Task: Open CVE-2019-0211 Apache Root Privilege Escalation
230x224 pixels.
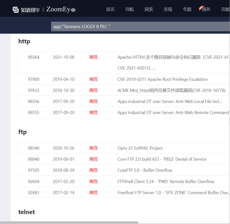Action: pyautogui.click(x=162, y=79)
